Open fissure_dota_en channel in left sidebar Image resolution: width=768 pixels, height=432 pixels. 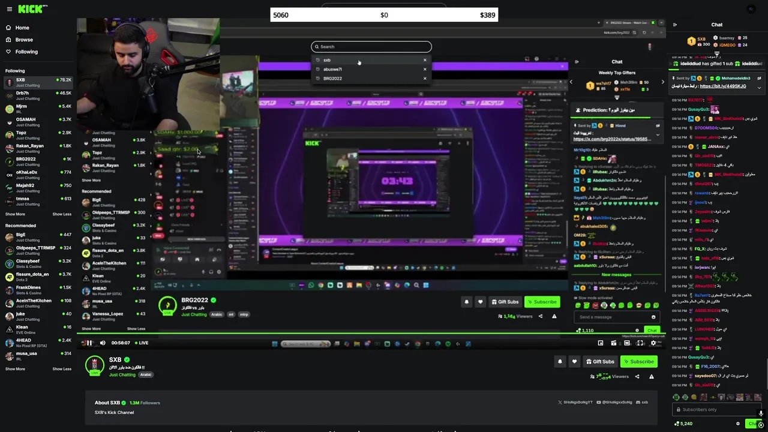[x=38, y=277]
